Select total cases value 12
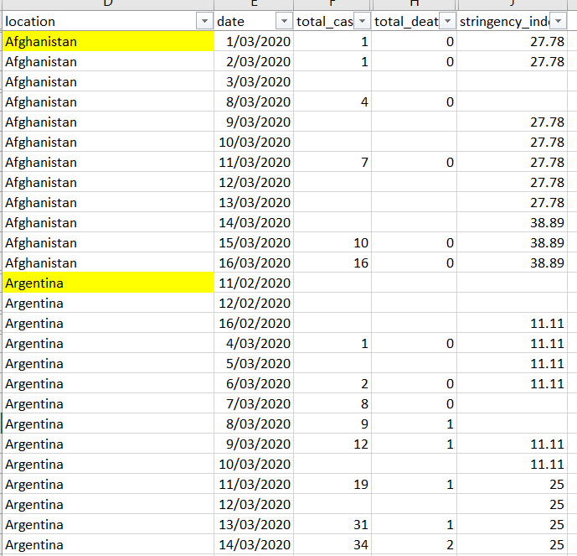Viewport: 577px width, 556px height. [x=332, y=444]
